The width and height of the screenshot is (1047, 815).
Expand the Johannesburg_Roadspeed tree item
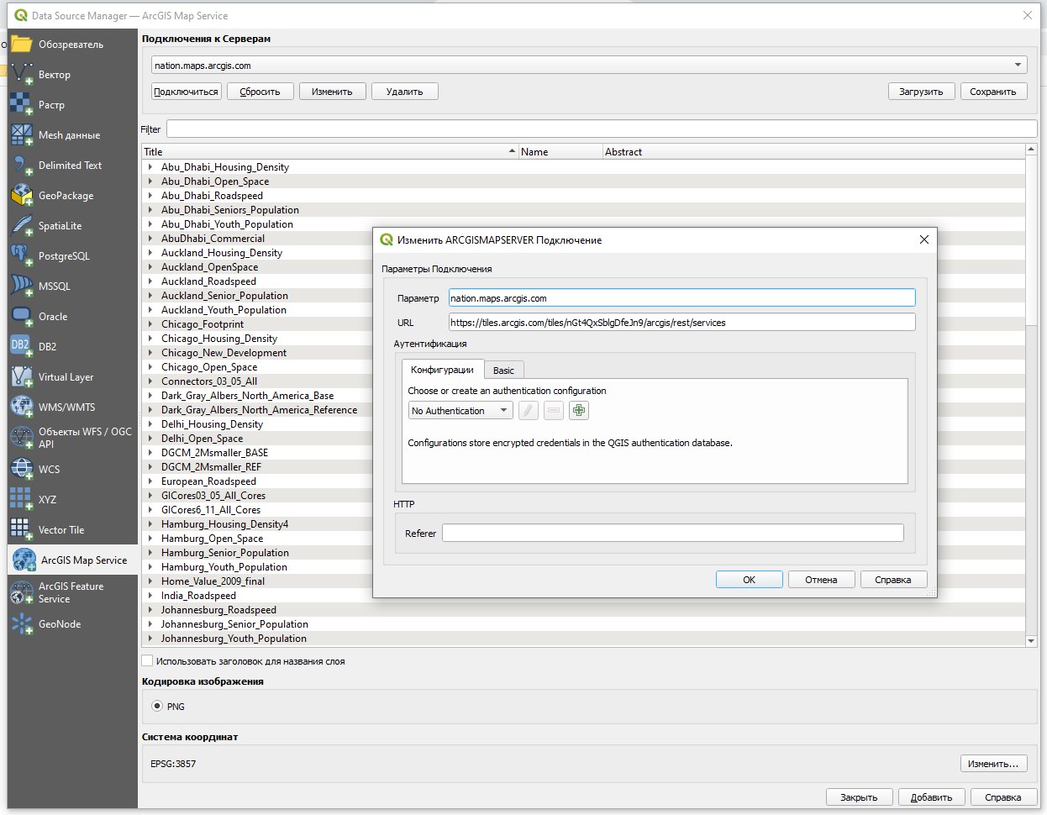[150, 610]
